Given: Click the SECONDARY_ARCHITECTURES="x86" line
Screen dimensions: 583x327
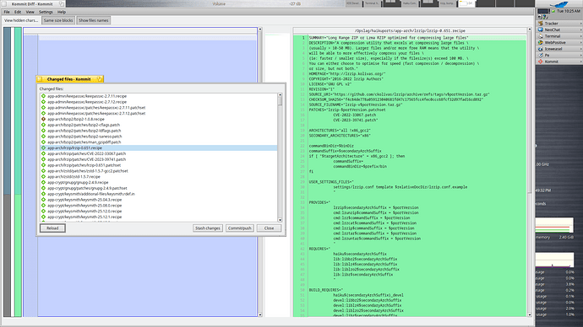Looking at the screenshot, I should click(x=340, y=136).
